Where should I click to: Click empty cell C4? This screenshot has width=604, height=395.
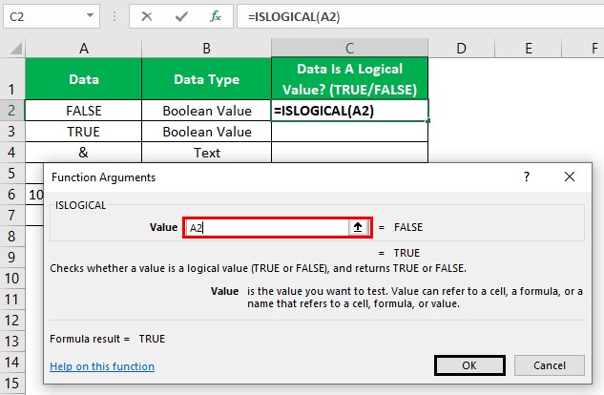[349, 153]
